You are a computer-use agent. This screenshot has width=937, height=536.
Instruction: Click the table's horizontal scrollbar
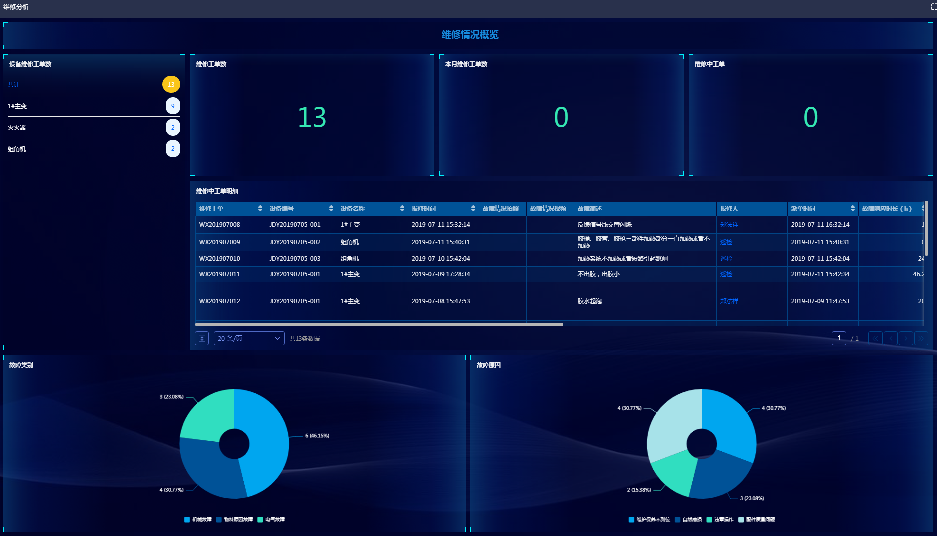coord(379,324)
